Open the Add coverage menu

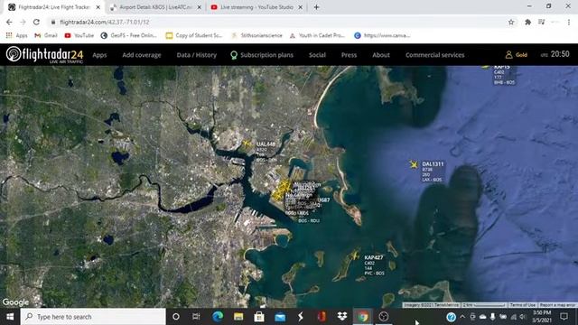pyautogui.click(x=142, y=55)
